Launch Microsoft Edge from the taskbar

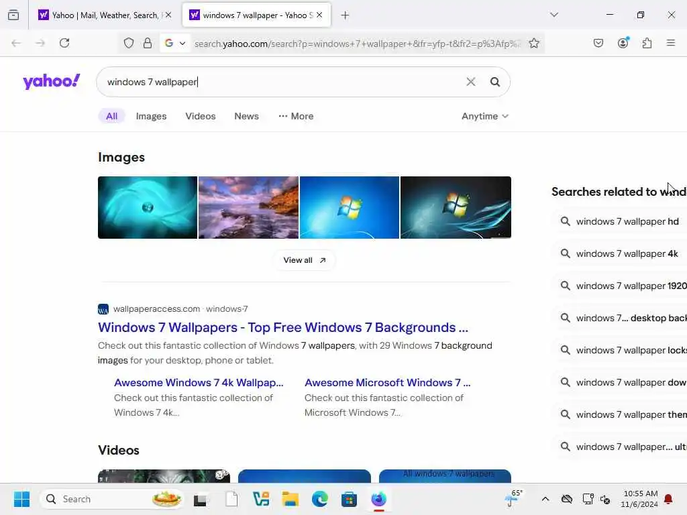tap(320, 499)
